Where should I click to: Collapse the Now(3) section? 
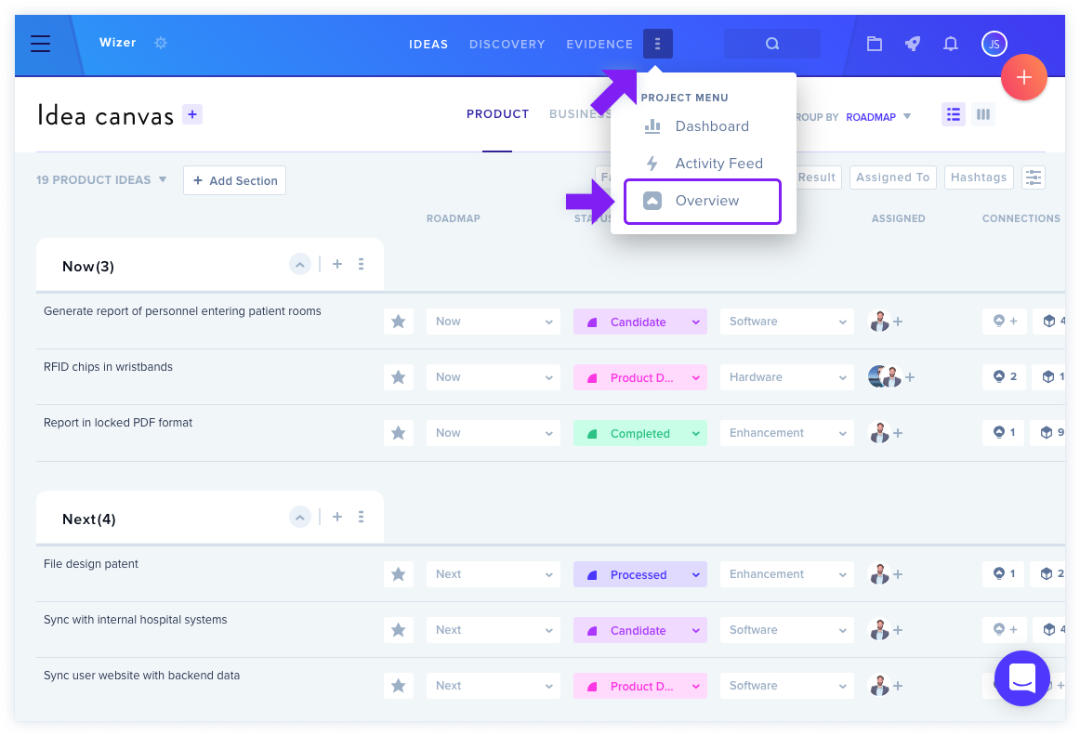[x=299, y=264]
